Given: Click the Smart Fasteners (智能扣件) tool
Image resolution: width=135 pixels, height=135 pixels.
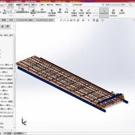Looking at the screenshot, I should 33,13.
